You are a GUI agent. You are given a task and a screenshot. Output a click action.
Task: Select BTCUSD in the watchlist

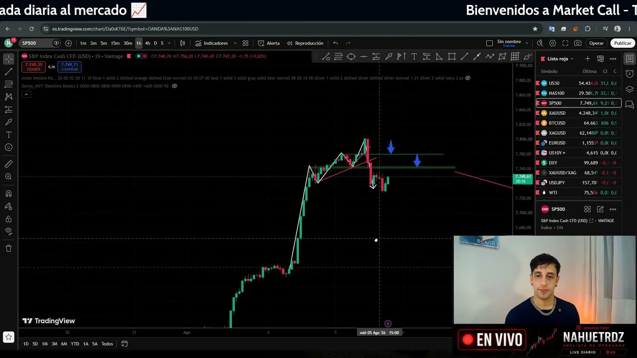pyautogui.click(x=578, y=123)
